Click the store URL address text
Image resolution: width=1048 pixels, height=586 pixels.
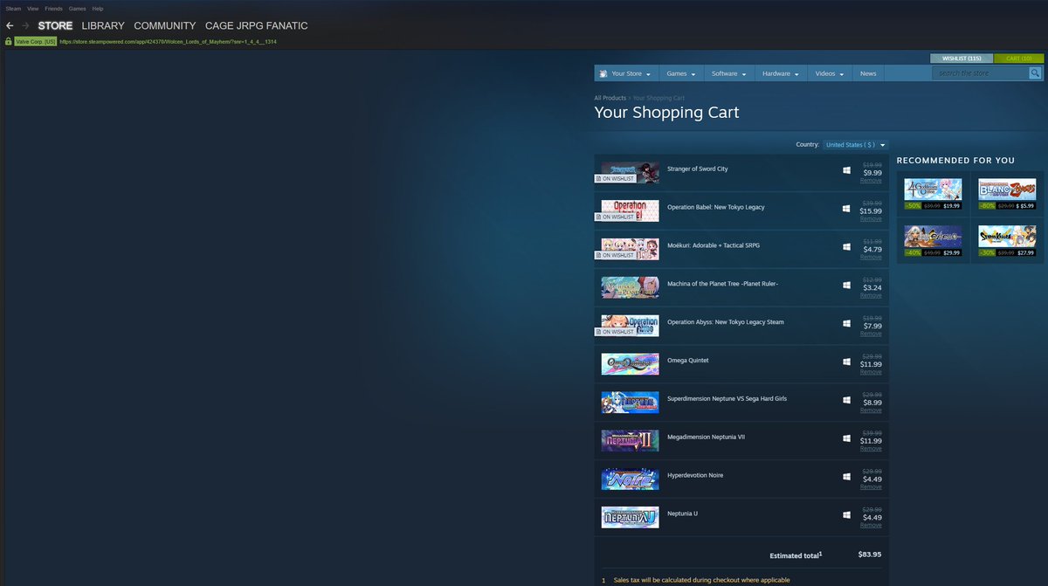[x=169, y=41]
